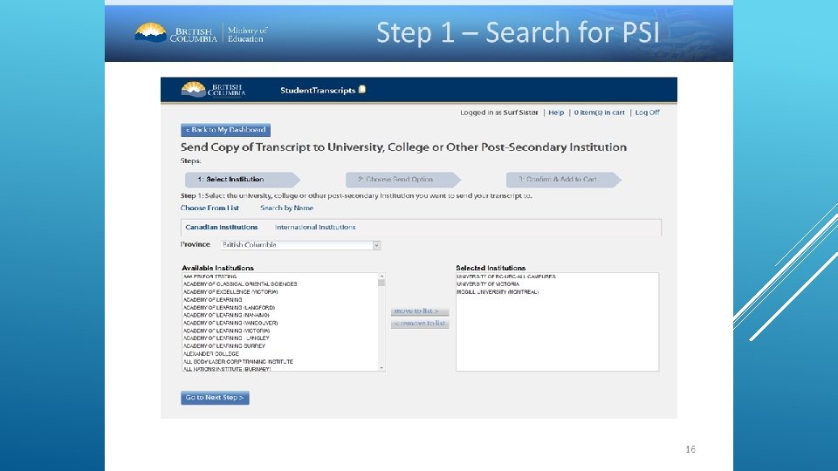
Task: Click the remove to list button
Action: tap(420, 324)
